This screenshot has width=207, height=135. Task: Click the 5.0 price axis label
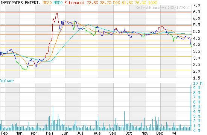click(x=196, y=32)
